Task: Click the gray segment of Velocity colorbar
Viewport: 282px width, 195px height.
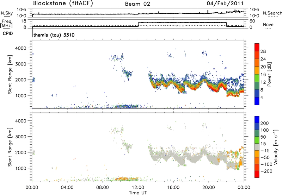Action: coord(257,147)
